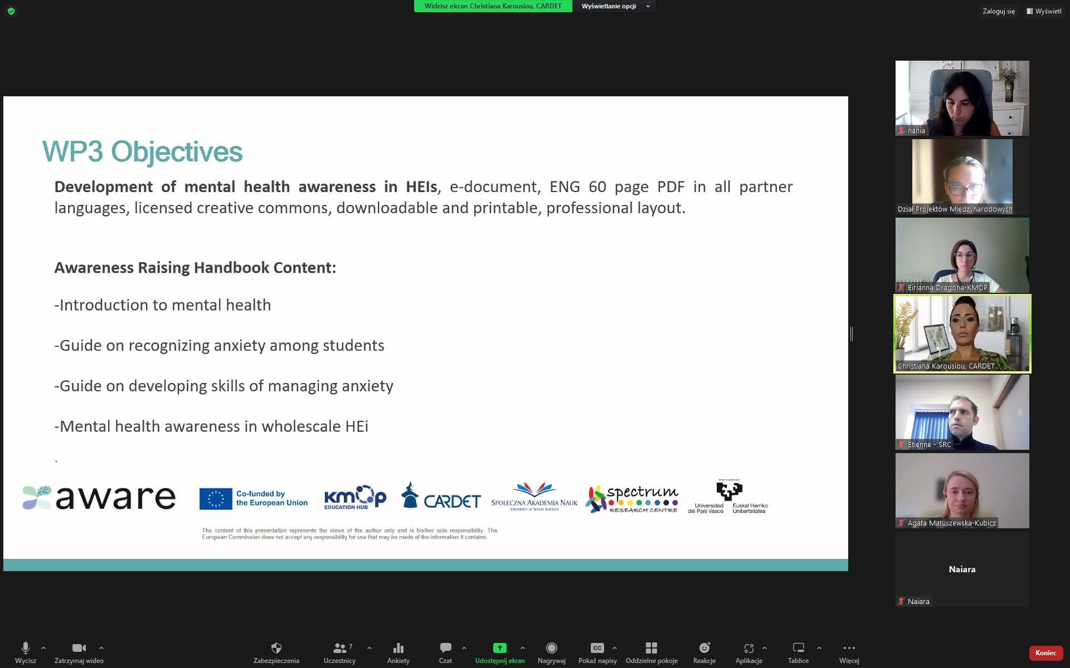The image size is (1070, 668).
Task: Open Więcej more options menu
Action: [849, 652]
